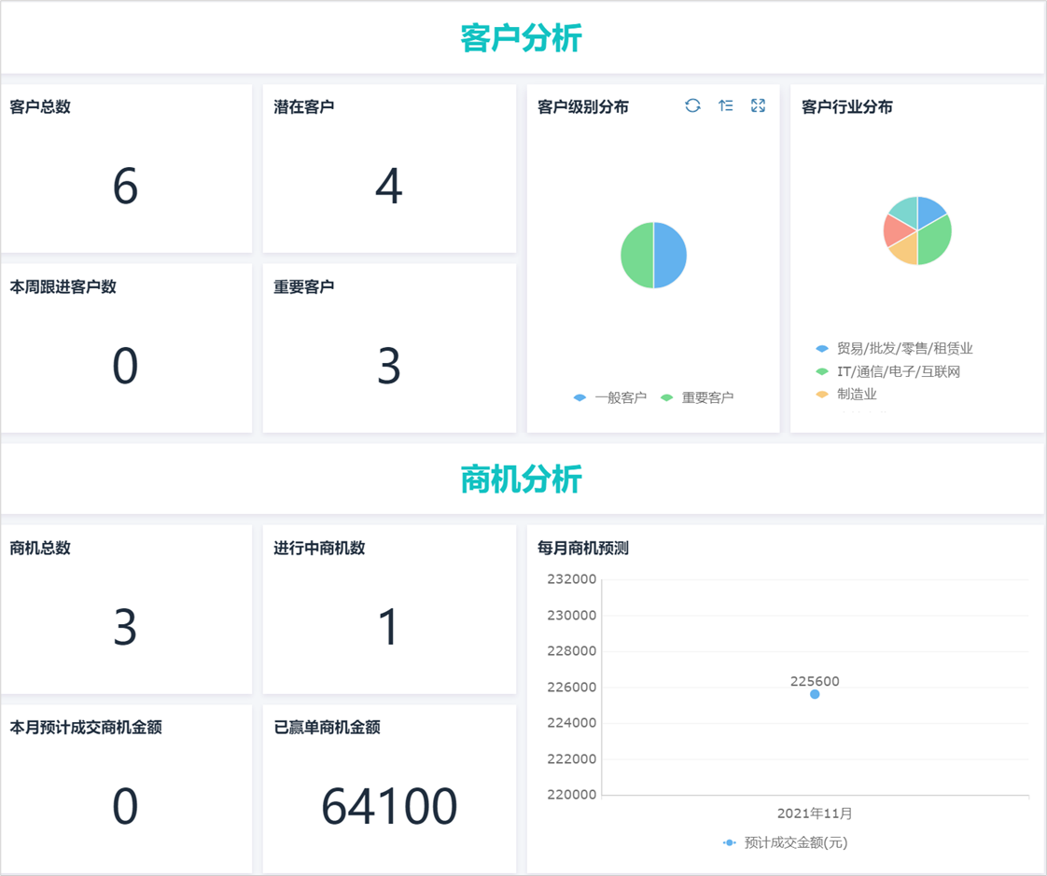The width and height of the screenshot is (1047, 876).
Task: Refresh the 客户级别分布 chart
Action: tap(691, 105)
